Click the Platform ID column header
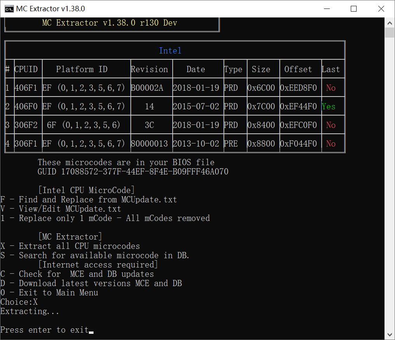The width and height of the screenshot is (395, 340). [81, 69]
